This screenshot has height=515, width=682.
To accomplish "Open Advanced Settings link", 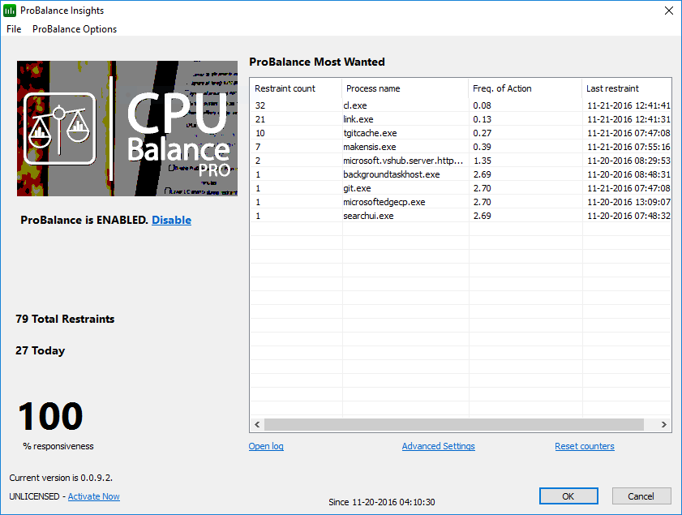I will (438, 446).
